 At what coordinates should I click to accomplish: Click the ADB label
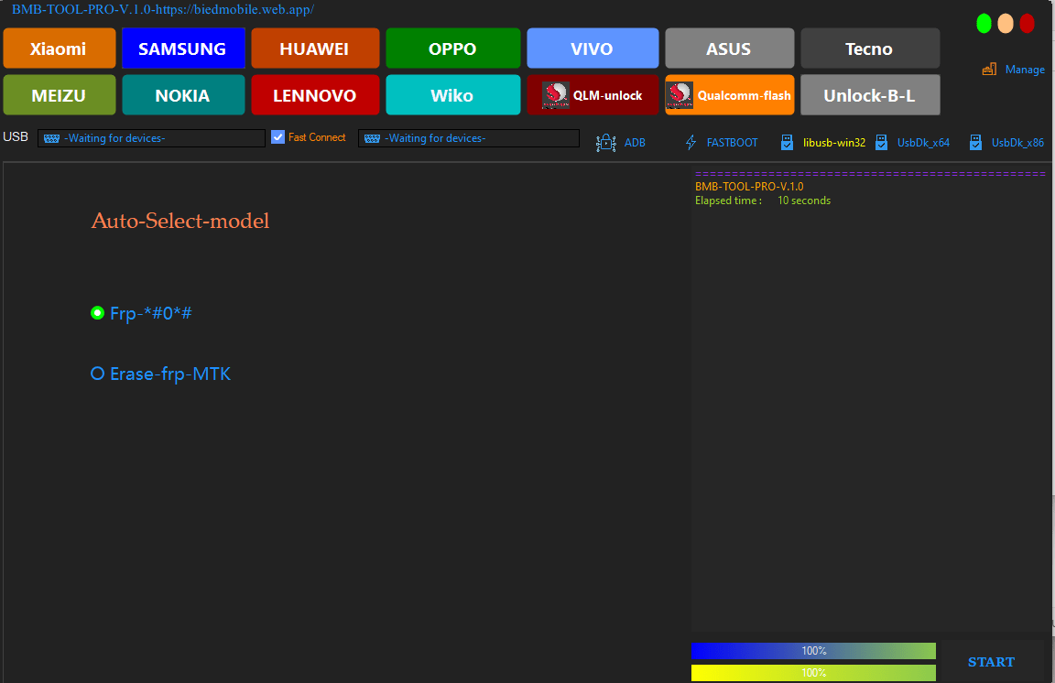pyautogui.click(x=635, y=143)
